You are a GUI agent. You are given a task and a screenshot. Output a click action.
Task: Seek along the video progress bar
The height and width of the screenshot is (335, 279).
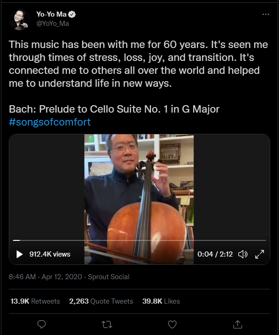[x=139, y=240]
